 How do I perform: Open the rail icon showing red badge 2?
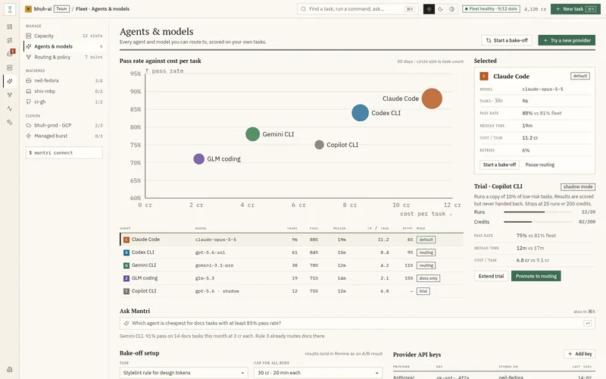point(10,54)
